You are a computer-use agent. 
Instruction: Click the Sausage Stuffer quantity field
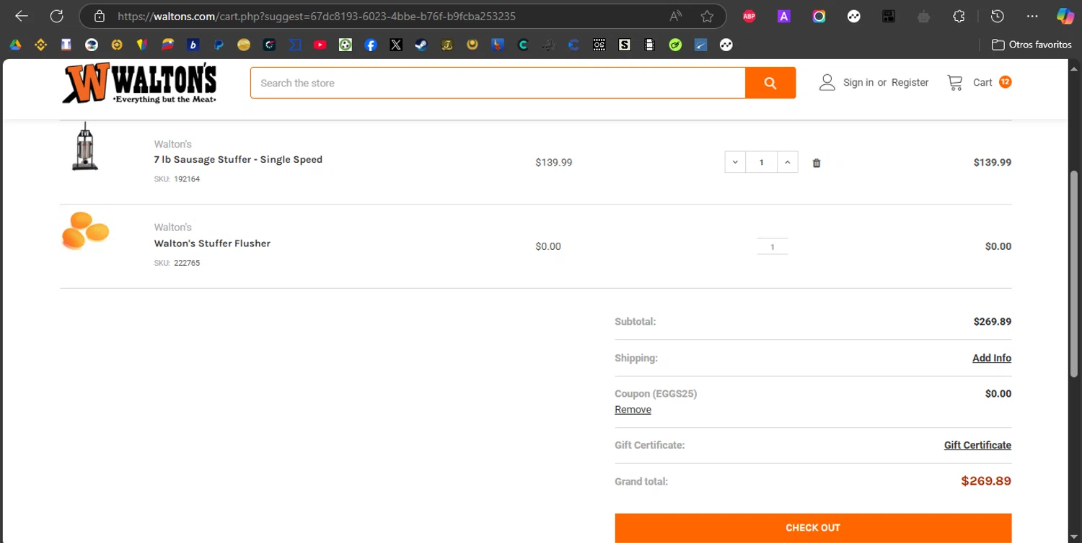click(x=761, y=162)
